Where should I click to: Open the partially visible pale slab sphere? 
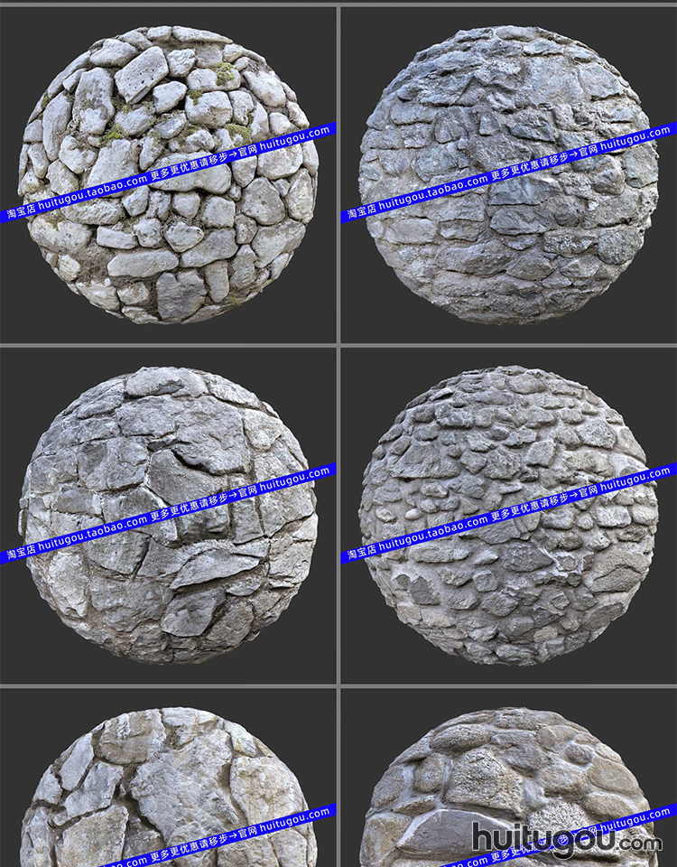tap(168, 787)
